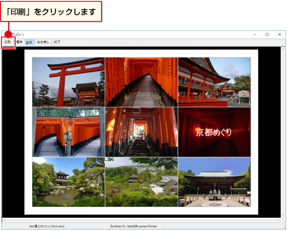
Task: Click the bottom-left garden pond photo
Action: [68, 182]
